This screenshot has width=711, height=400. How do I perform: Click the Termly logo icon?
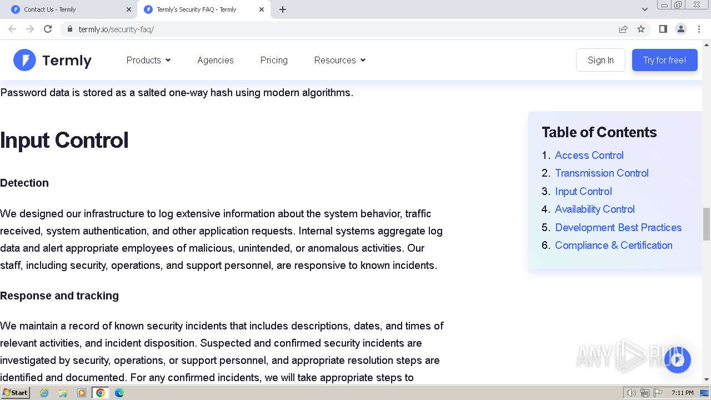[24, 60]
